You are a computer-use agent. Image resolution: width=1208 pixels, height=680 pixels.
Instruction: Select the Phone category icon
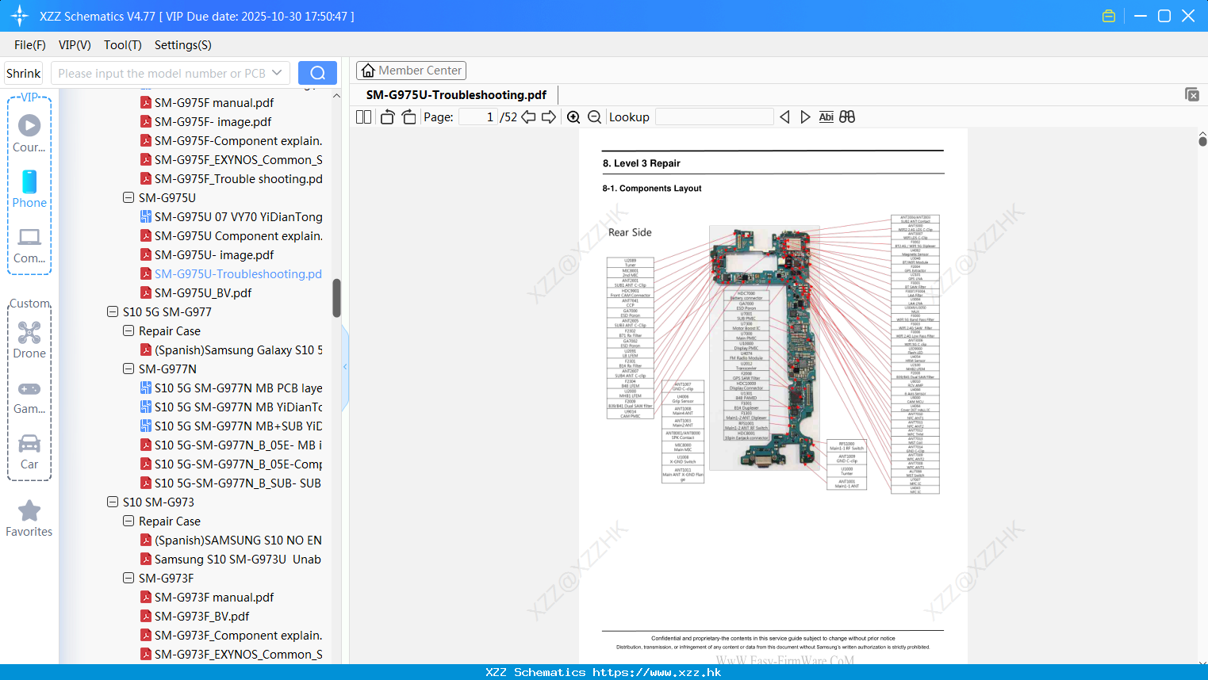tap(29, 189)
